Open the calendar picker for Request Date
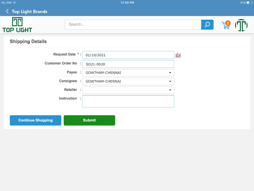Viewport: 254px width, 191px height. pyautogui.click(x=178, y=55)
